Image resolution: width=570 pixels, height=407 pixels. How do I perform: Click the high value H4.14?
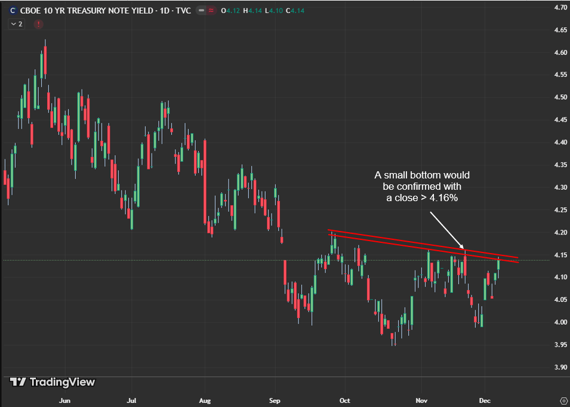[x=252, y=11]
